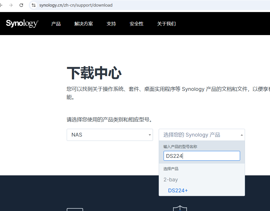This screenshot has height=211, width=270.
Task: Open the site information icon in address bar
Action: click(x=34, y=5)
